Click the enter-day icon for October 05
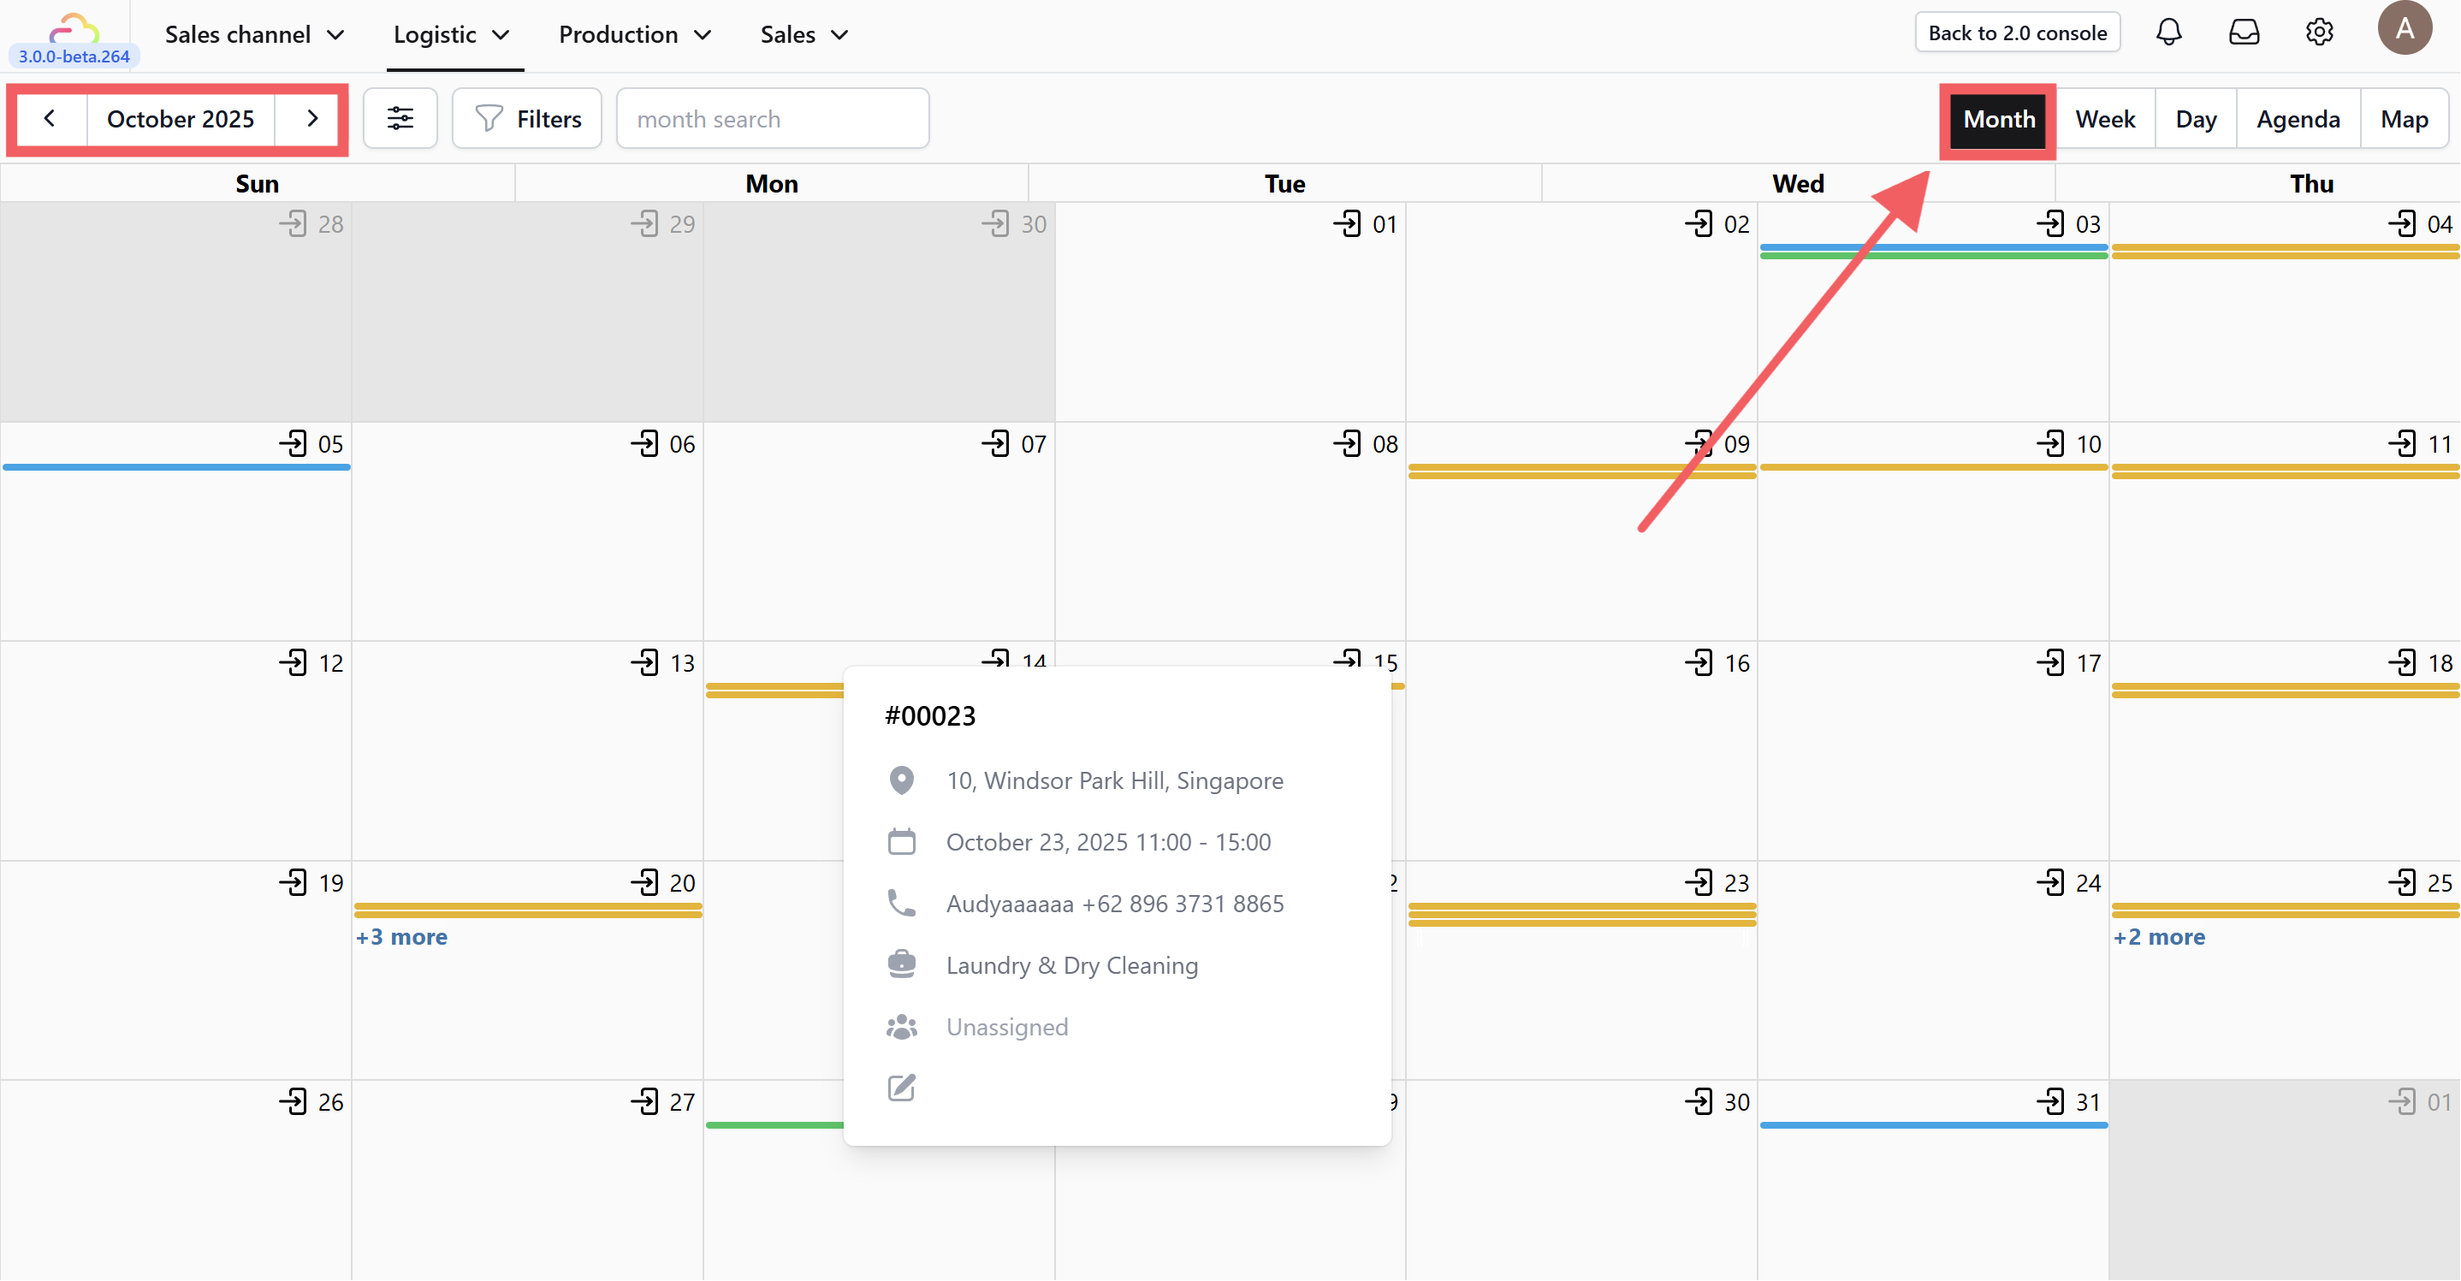This screenshot has width=2461, height=1281. coord(293,443)
